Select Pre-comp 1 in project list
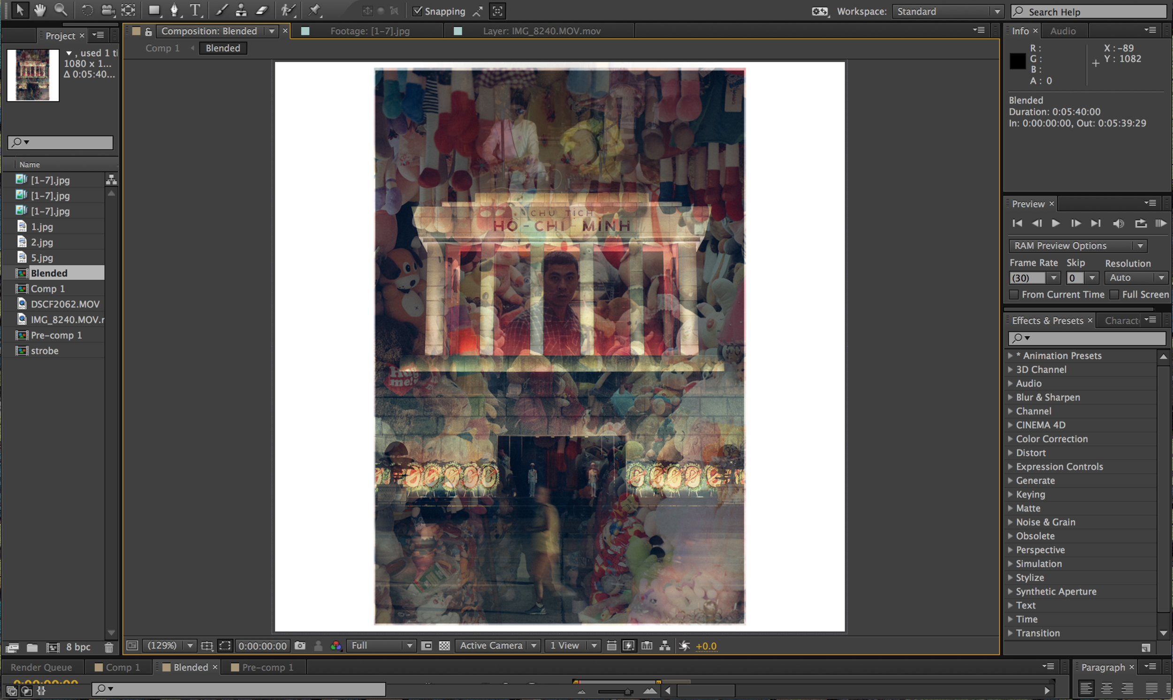This screenshot has height=700, width=1173. (x=56, y=335)
